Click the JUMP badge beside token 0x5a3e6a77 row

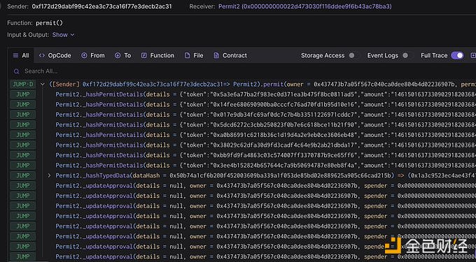[23, 94]
